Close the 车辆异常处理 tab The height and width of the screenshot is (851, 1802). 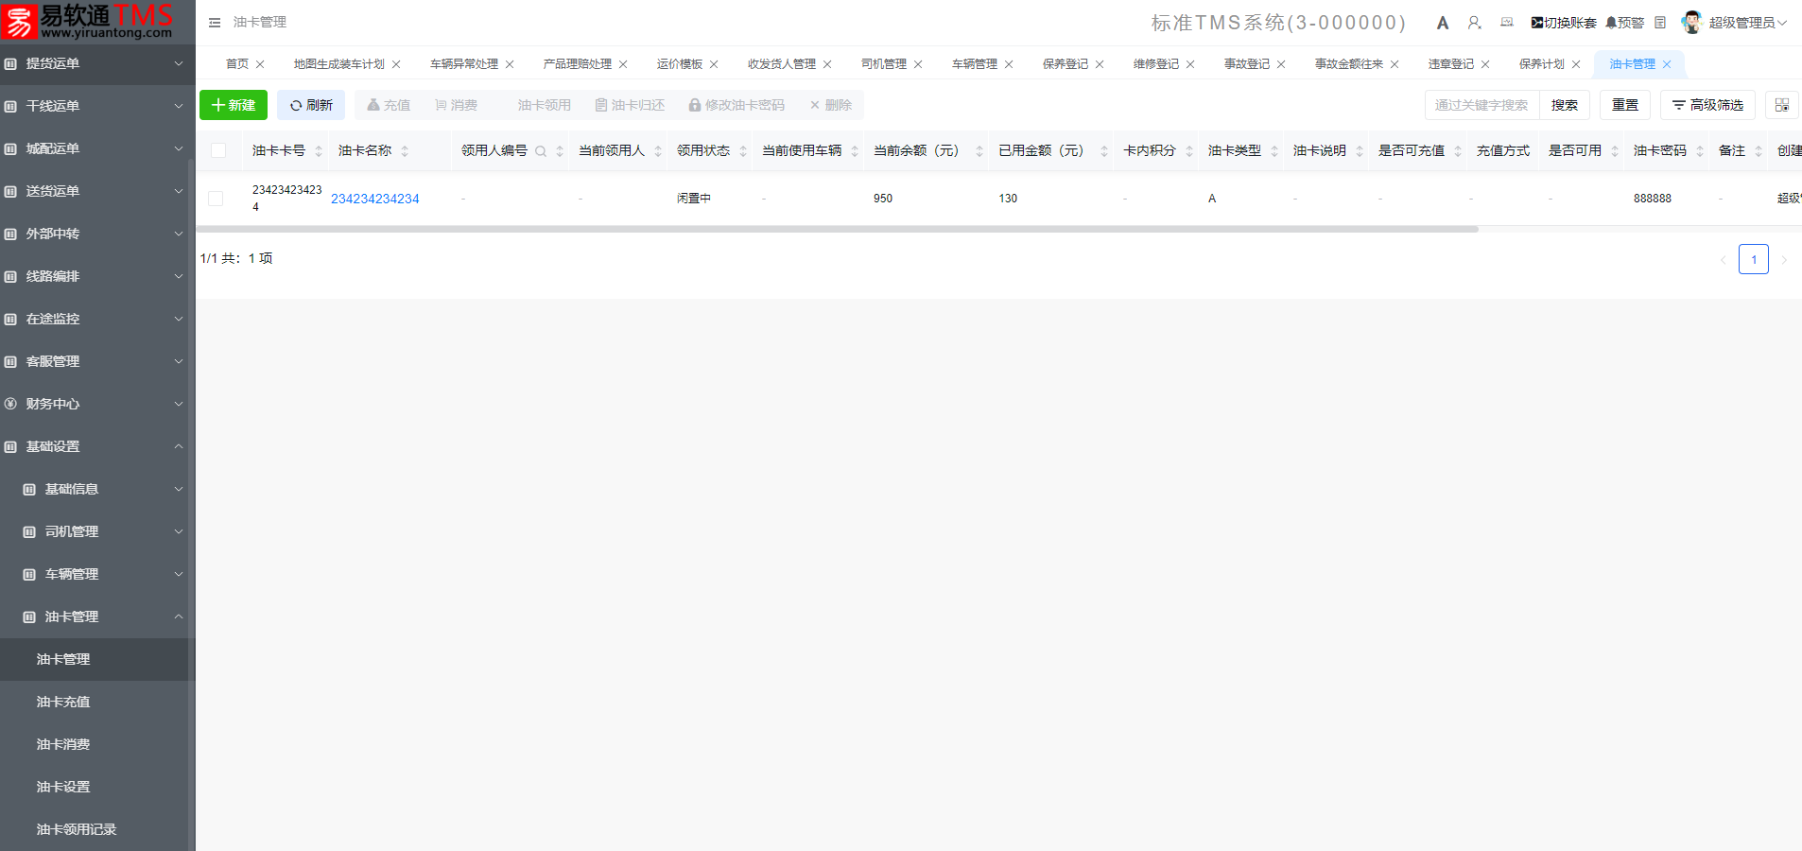(510, 64)
